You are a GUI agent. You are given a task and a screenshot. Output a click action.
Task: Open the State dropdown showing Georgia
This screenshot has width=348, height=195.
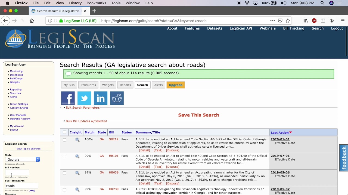[x=23, y=160]
